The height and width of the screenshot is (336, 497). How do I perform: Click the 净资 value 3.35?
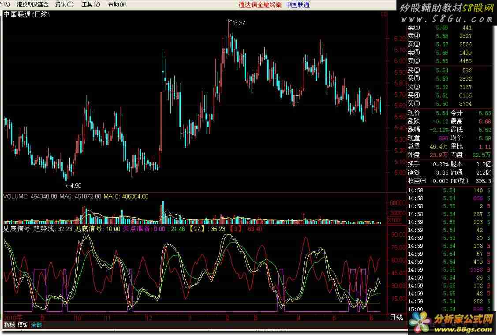(442, 173)
